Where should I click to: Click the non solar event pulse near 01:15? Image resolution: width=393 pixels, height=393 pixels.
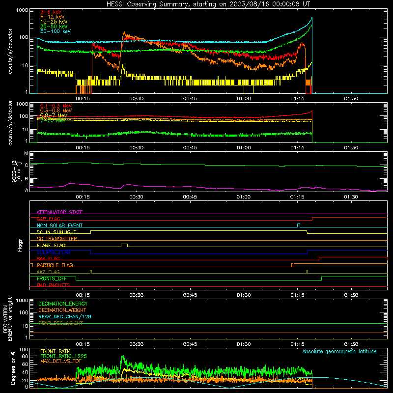click(x=299, y=225)
